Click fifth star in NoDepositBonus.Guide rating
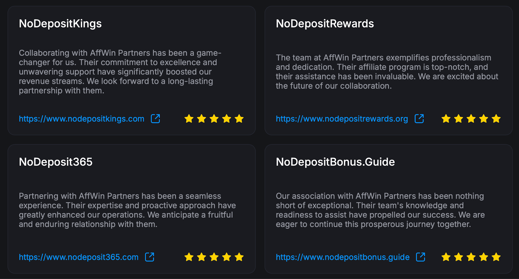This screenshot has height=279, width=519. pyautogui.click(x=496, y=257)
